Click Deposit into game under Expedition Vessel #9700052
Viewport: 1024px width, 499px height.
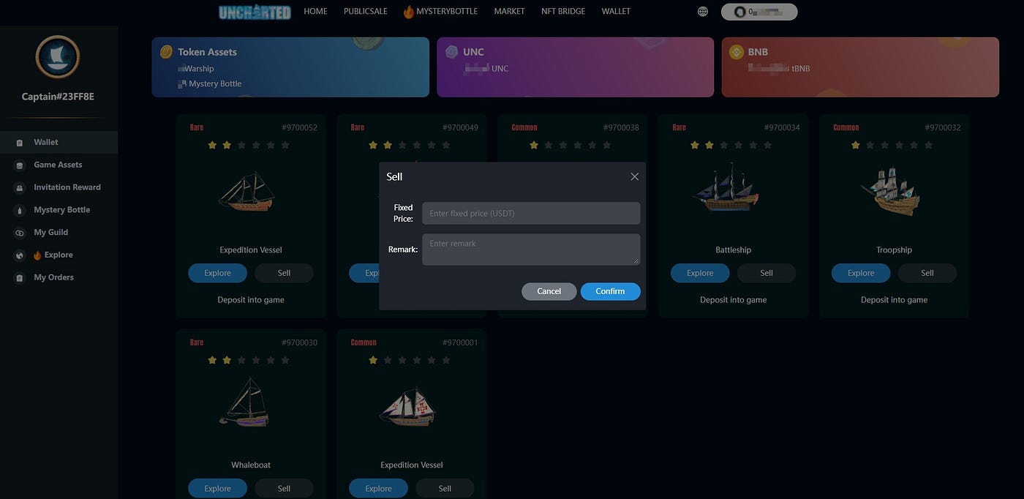[x=251, y=300]
